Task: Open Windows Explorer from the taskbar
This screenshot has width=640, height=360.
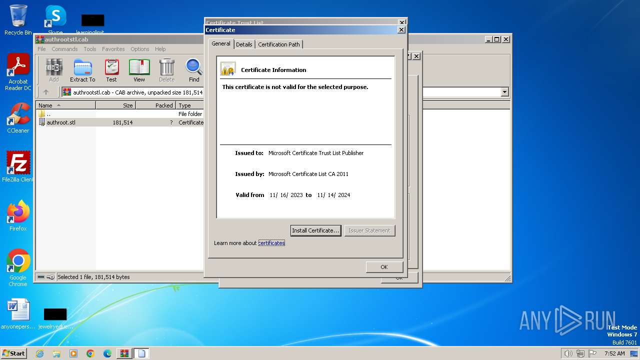Action: (x=56, y=353)
